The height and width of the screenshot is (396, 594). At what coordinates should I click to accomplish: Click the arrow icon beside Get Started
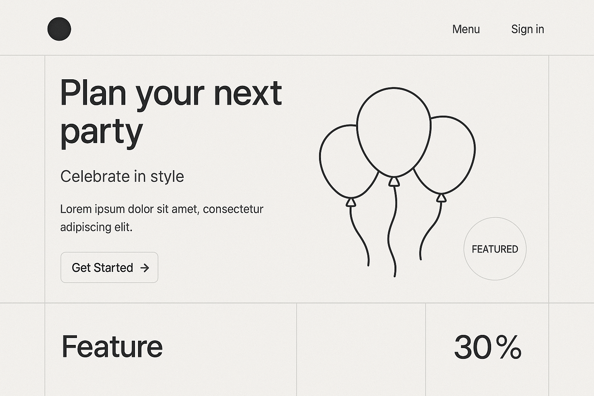coord(145,268)
